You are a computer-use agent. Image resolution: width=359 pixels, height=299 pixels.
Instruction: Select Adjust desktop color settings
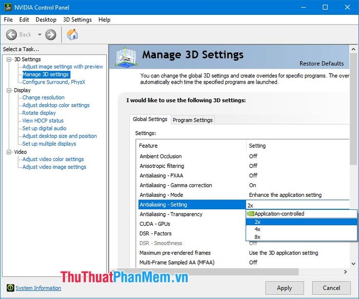[56, 105]
